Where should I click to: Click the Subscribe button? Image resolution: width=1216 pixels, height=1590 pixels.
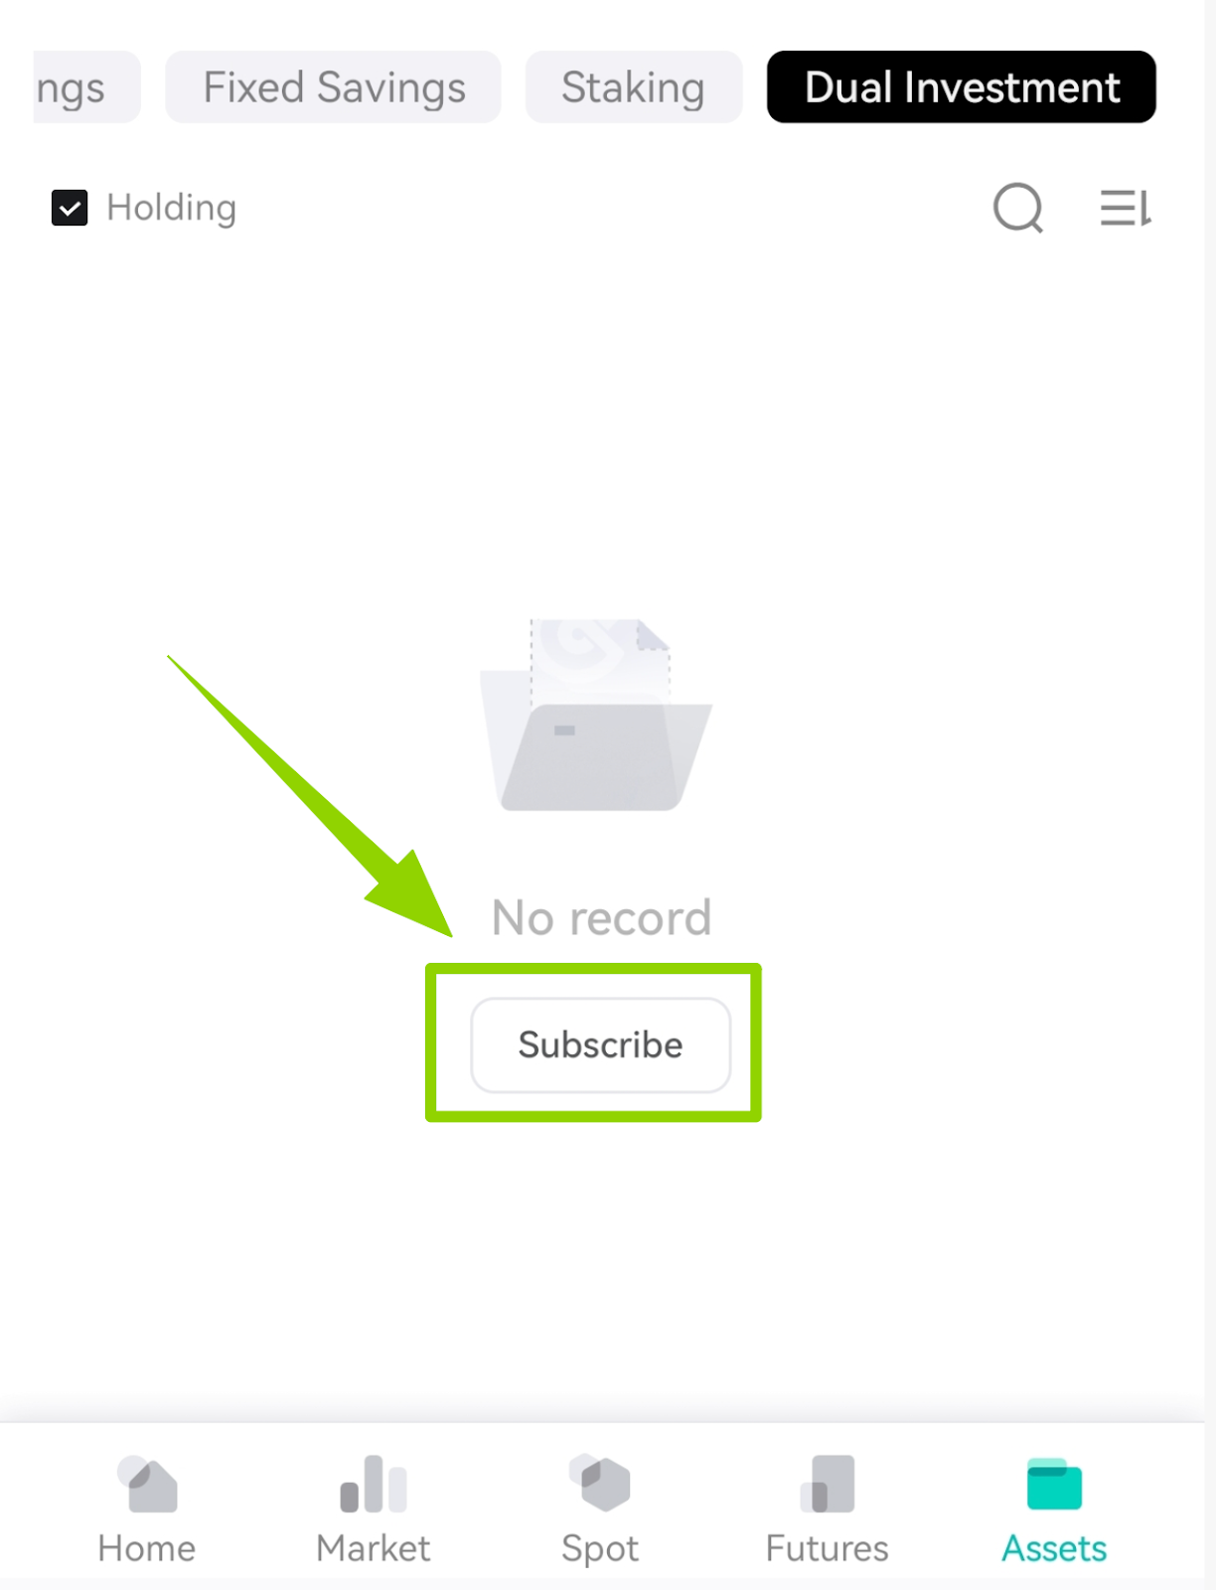click(600, 1044)
